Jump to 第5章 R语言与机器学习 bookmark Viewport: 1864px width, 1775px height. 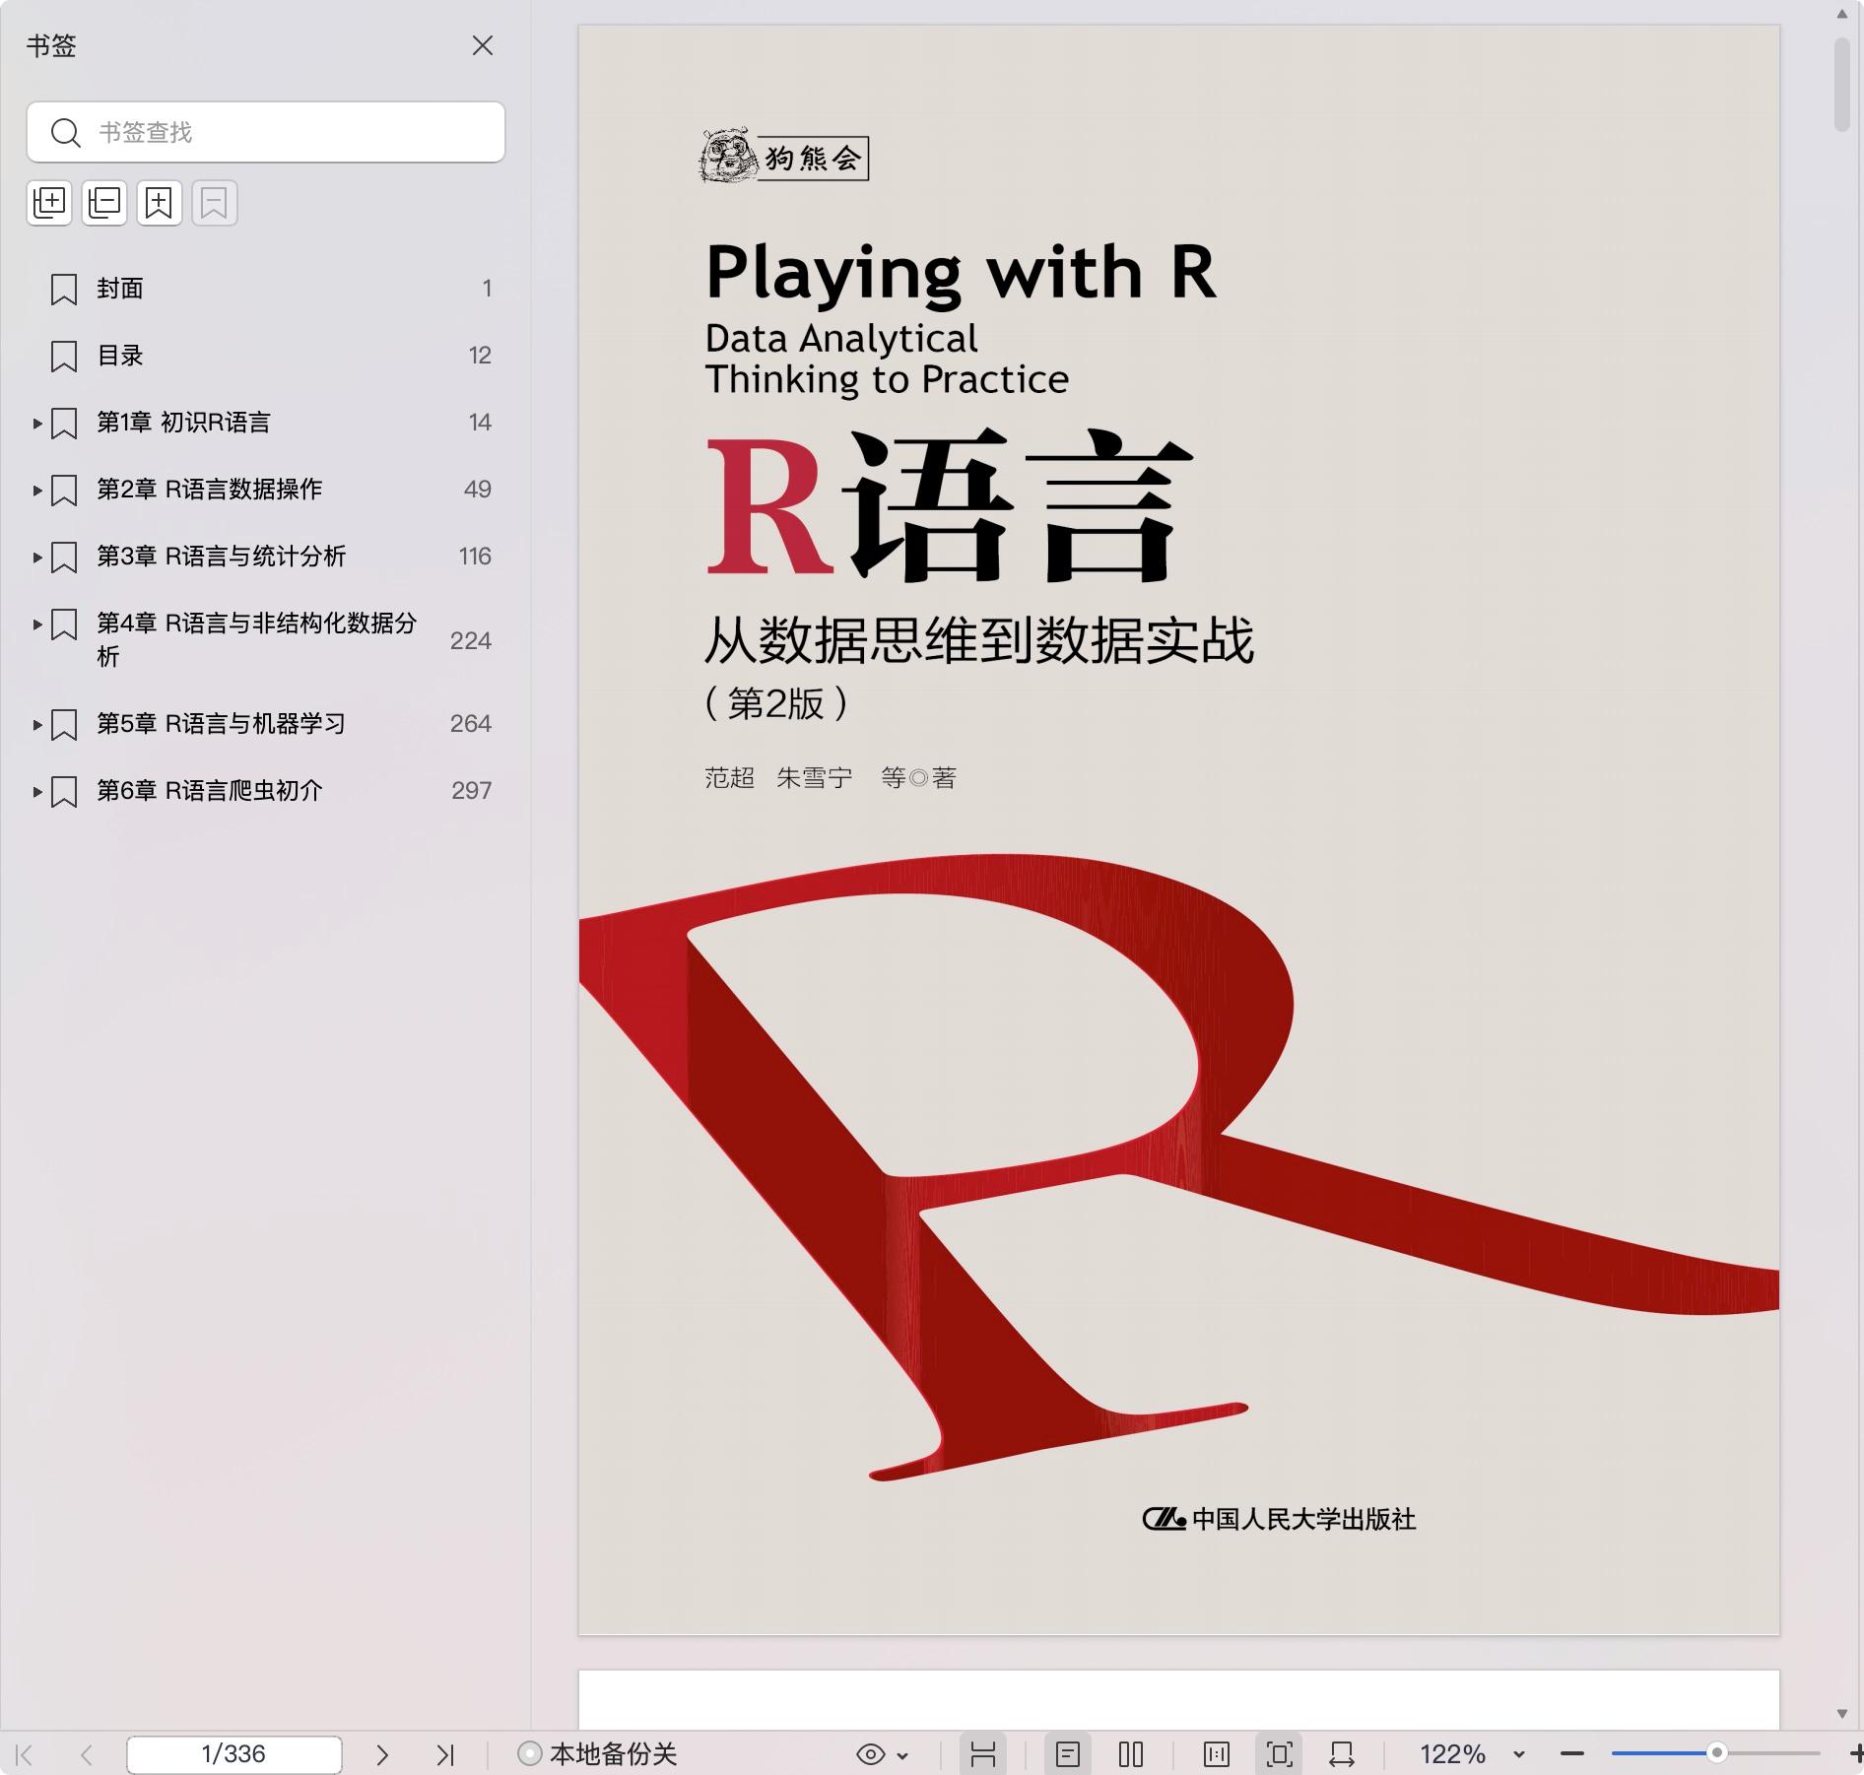pyautogui.click(x=221, y=724)
